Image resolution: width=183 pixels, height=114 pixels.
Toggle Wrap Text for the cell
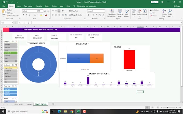(73, 11)
